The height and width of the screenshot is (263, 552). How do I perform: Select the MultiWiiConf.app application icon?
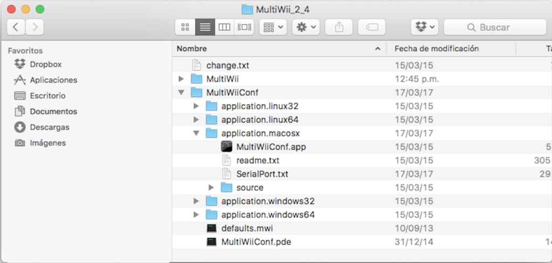(227, 147)
